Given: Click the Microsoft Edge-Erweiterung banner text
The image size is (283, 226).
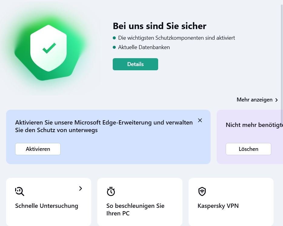Looking at the screenshot, I should coord(104,126).
